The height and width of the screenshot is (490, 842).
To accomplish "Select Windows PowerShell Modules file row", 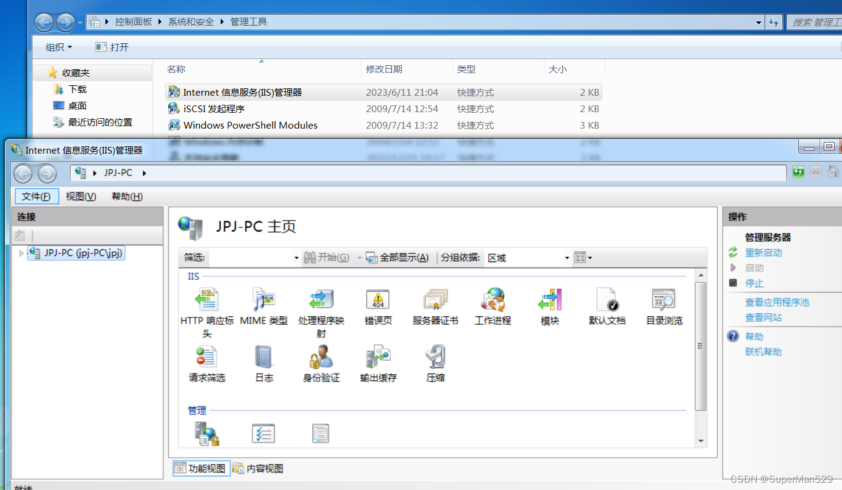I will click(384, 125).
